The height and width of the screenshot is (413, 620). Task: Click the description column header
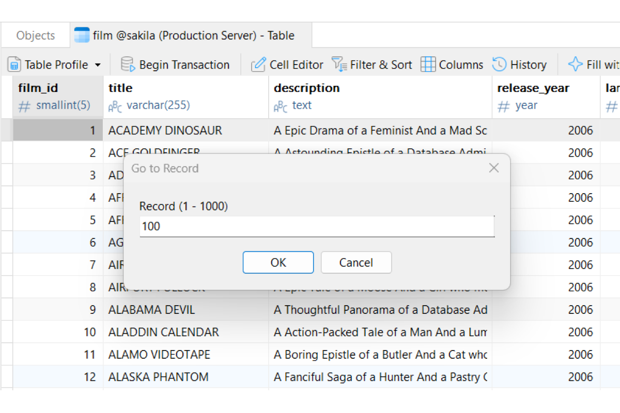point(380,97)
